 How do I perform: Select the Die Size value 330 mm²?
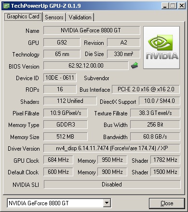(123, 54)
